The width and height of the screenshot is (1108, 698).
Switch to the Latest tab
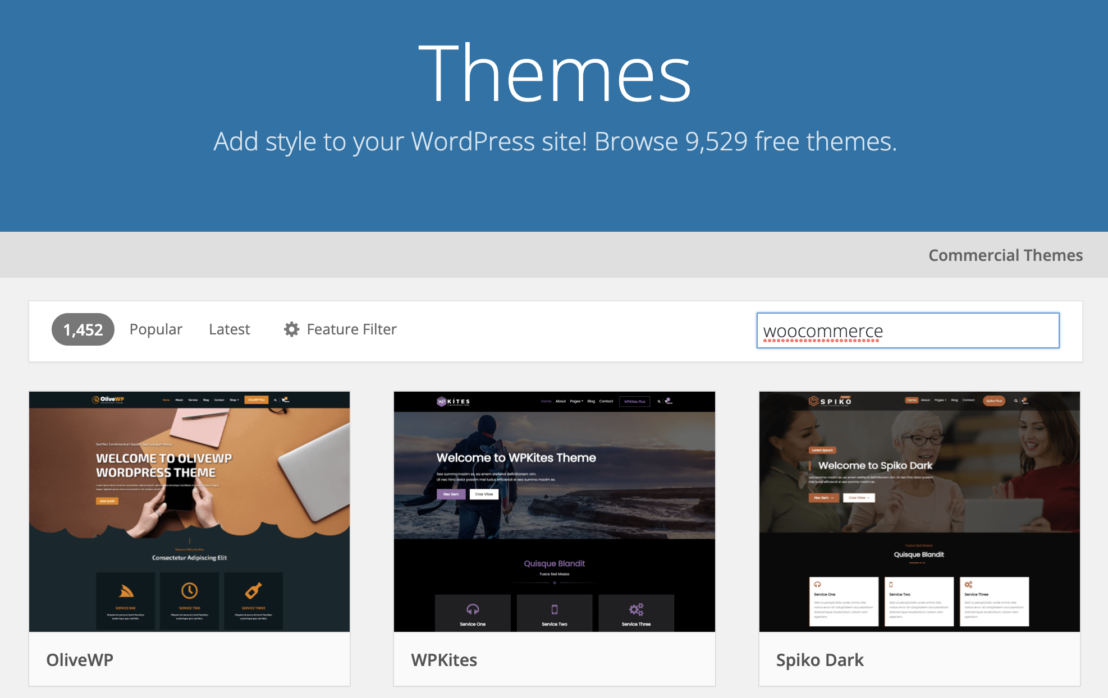tap(229, 329)
